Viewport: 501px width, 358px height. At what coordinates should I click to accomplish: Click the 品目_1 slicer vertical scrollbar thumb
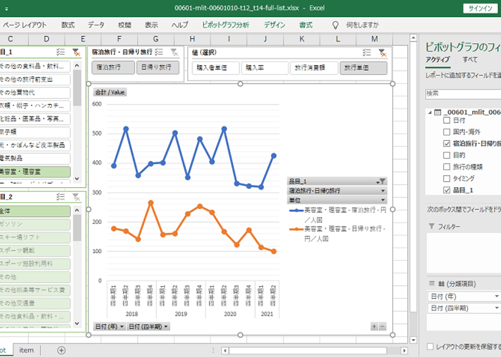76,87
